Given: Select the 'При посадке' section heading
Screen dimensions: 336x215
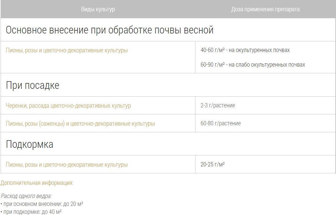Looking at the screenshot, I should pos(32,85).
